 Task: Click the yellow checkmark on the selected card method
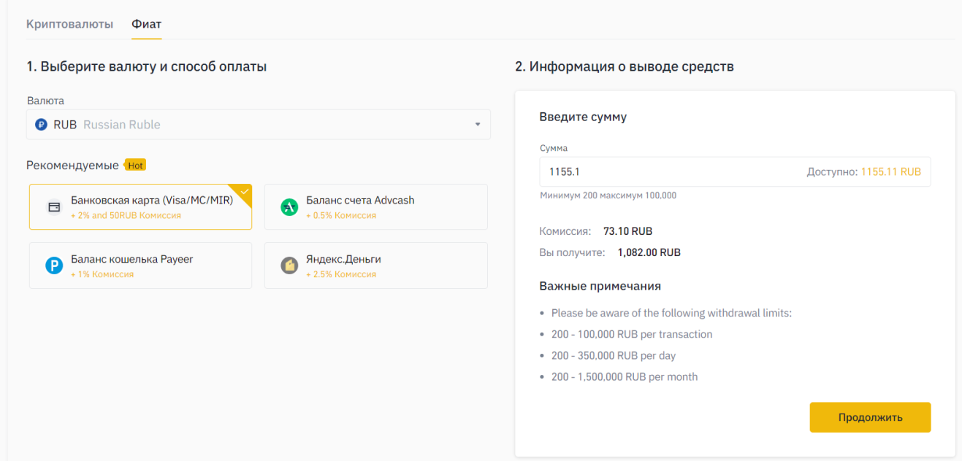[245, 190]
